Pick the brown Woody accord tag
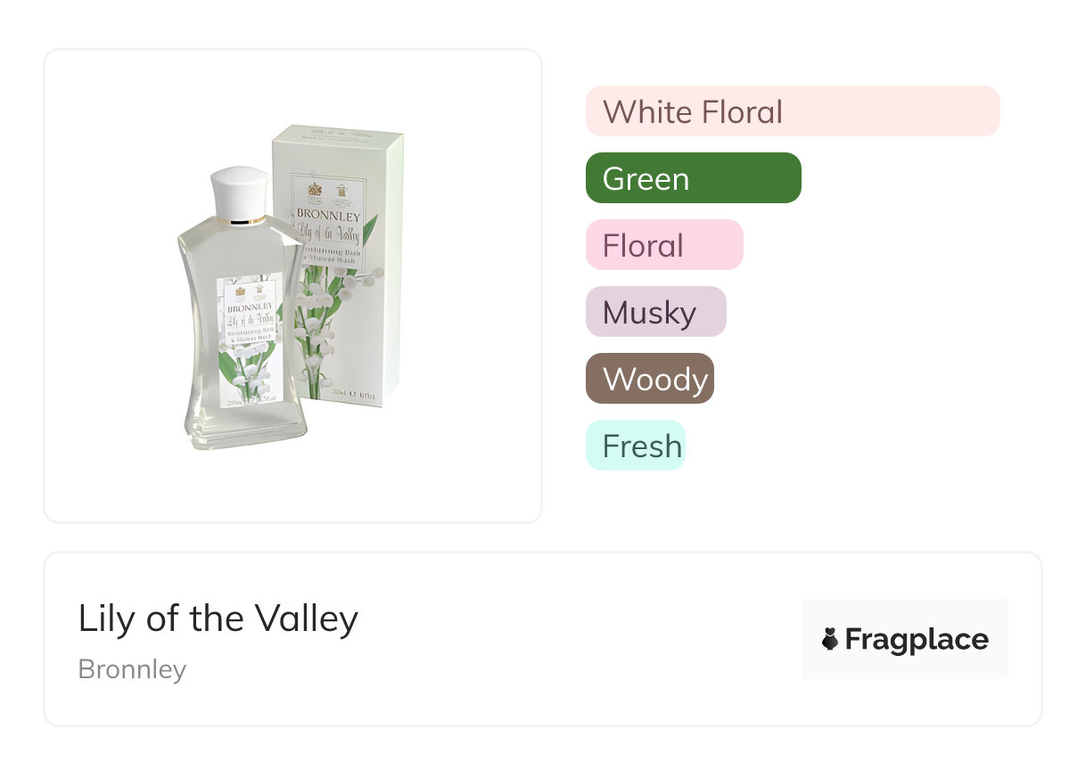Image resolution: width=1086 pixels, height=770 pixels. [649, 379]
